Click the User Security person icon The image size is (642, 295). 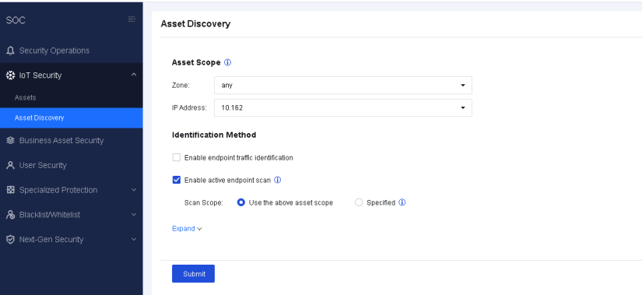pos(11,165)
